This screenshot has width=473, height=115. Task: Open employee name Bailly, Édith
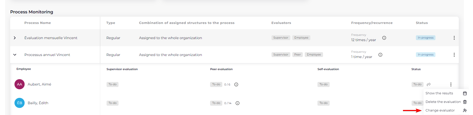[38, 103]
